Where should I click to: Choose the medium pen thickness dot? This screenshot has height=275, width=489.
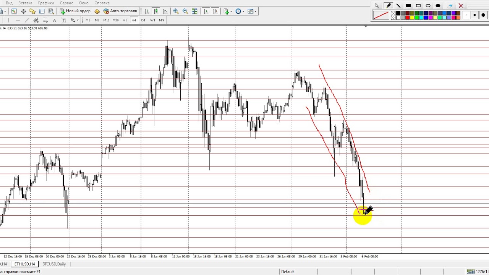point(474,15)
